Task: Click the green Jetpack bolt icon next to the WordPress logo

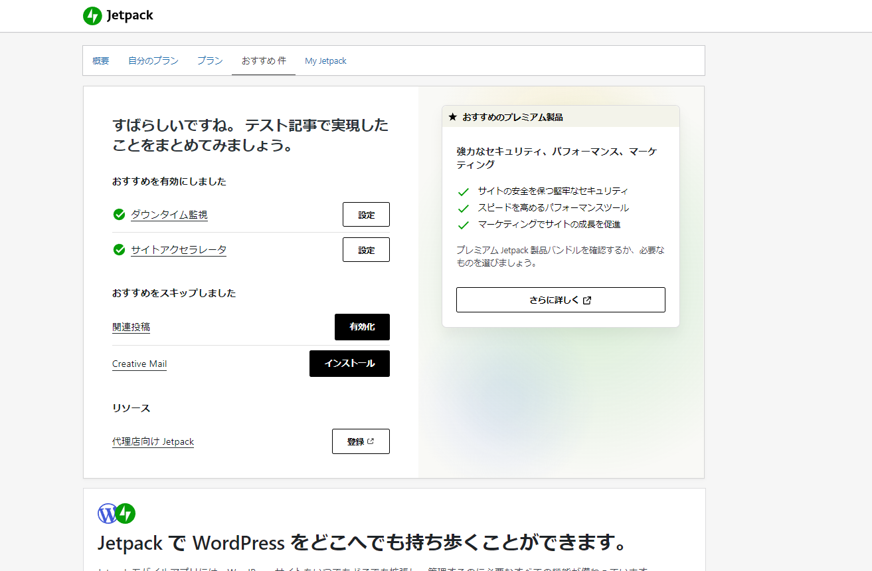Action: [x=126, y=513]
